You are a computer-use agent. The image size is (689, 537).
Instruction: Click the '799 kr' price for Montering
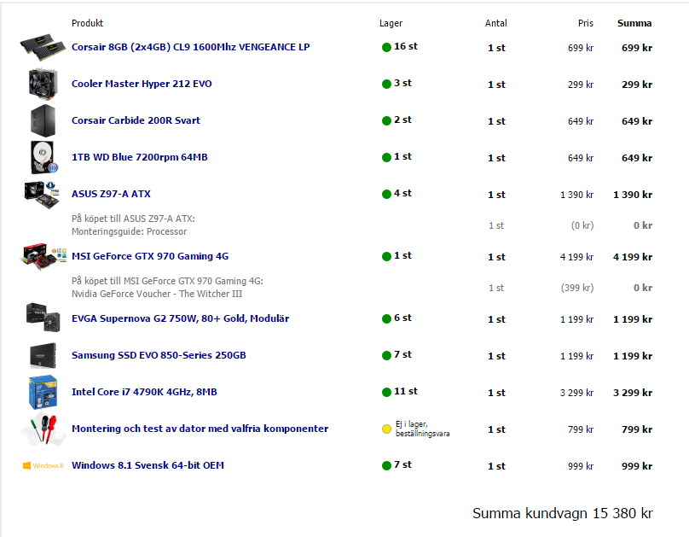[x=581, y=429]
